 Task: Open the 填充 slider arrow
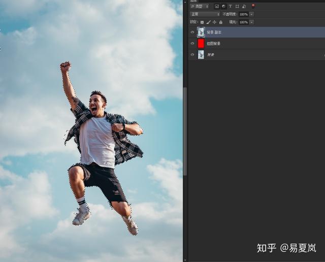(x=251, y=22)
